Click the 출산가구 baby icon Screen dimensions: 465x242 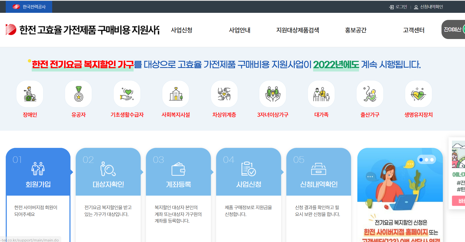370,94
